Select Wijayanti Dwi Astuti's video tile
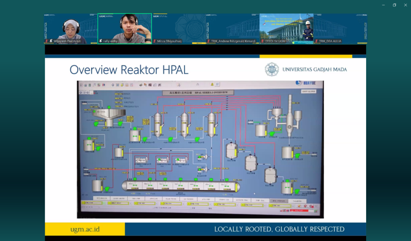411x241 pixels. pyautogui.click(x=71, y=29)
